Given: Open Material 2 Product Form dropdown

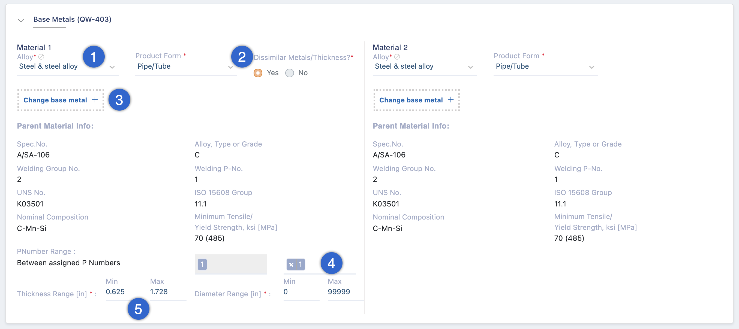Looking at the screenshot, I should (546, 66).
